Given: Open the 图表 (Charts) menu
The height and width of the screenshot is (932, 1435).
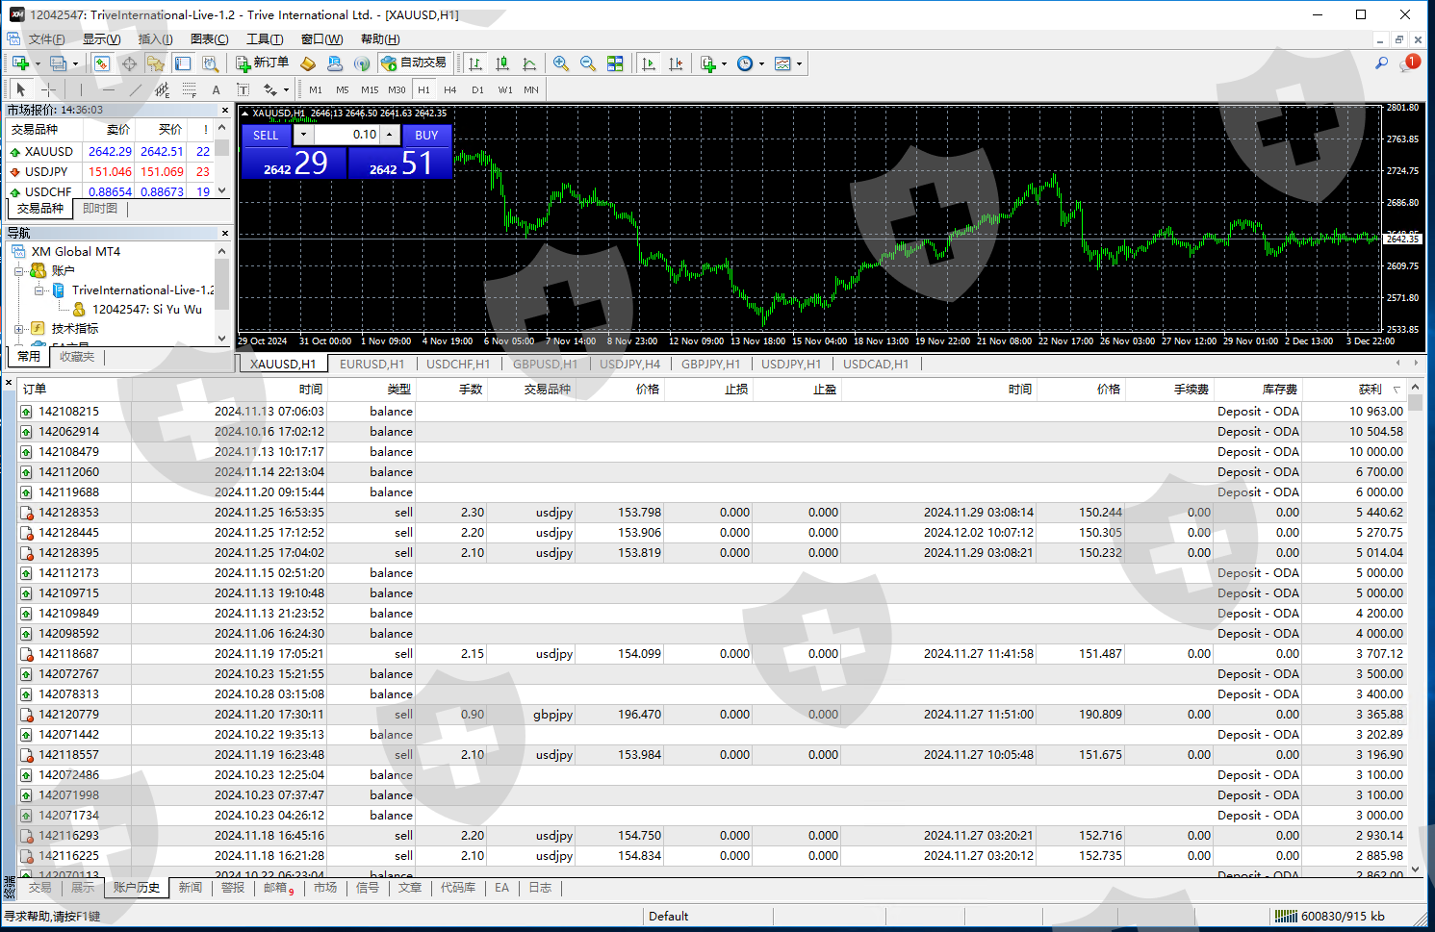Looking at the screenshot, I should click(209, 39).
